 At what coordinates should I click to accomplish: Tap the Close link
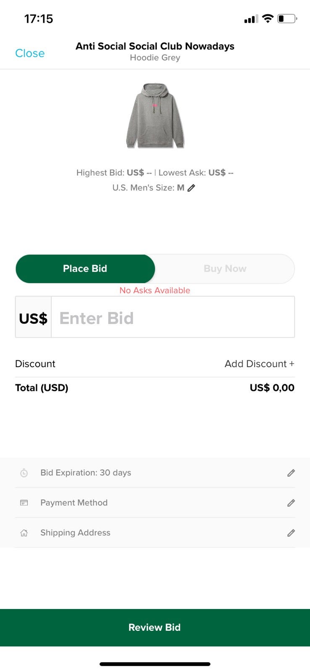click(30, 53)
